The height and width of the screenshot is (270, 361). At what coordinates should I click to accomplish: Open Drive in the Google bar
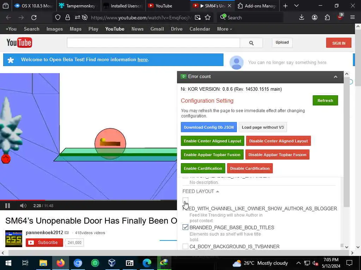pos(177,29)
